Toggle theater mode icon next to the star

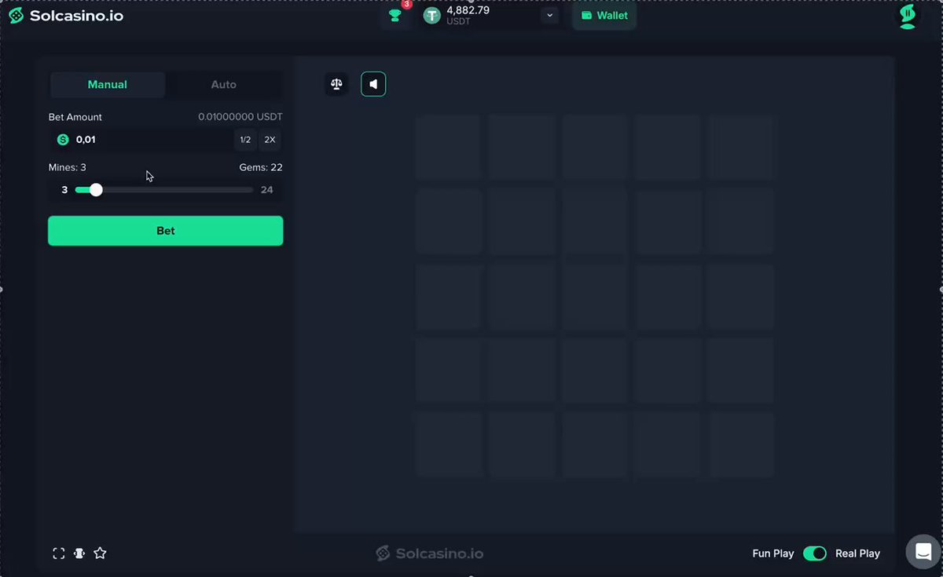(79, 553)
